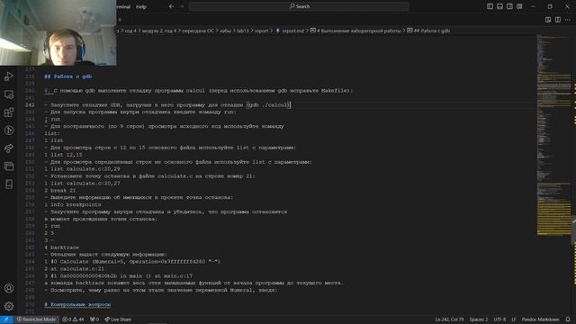Toggle the bottom panel layout icon
576x324 pixels.
click(500, 6)
